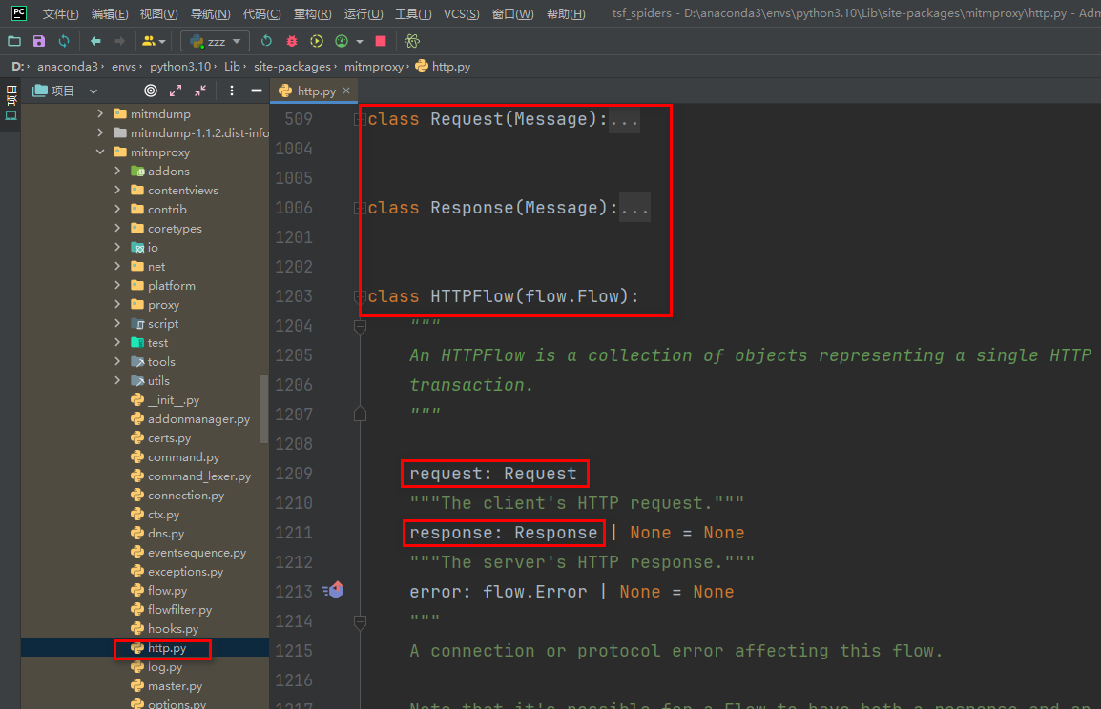The image size is (1101, 709).
Task: Open the zzz run configuration dropdown
Action: pos(236,41)
